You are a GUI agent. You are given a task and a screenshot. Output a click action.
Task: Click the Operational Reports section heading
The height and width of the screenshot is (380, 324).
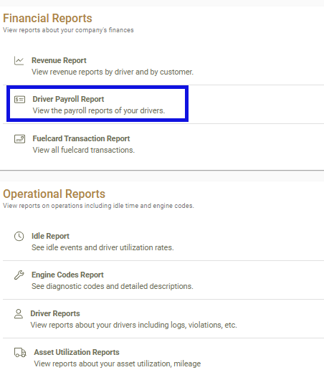(x=54, y=194)
